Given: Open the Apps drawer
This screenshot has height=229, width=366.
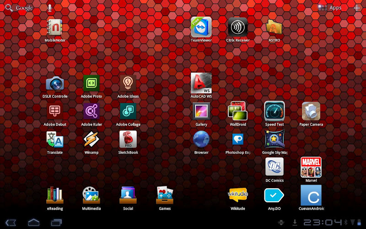Looking at the screenshot, I should (x=330, y=8).
